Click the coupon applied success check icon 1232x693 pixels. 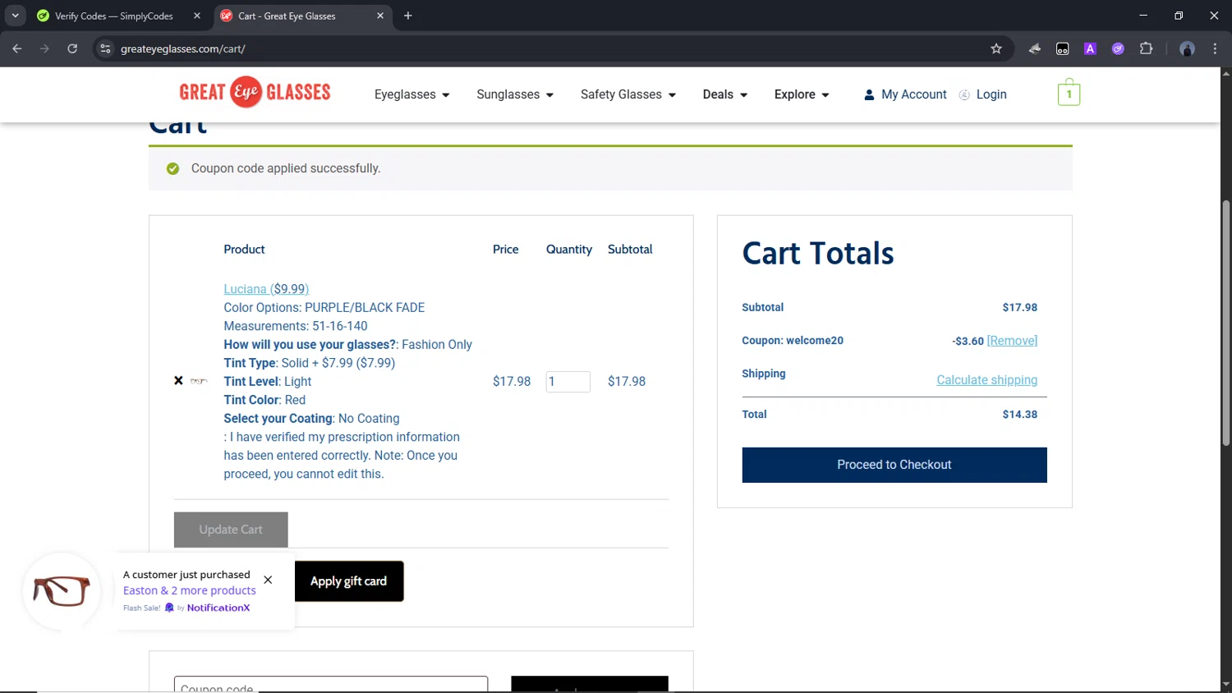pos(172,168)
